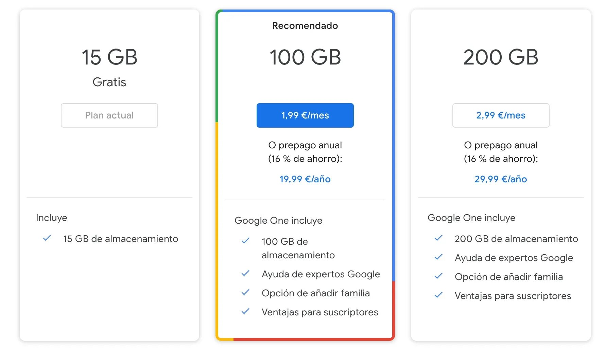
Task: Click the Gratis label on free plan
Action: [x=109, y=82]
